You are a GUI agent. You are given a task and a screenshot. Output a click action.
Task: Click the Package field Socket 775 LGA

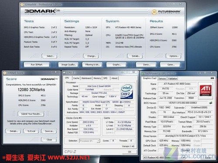(99, 93)
